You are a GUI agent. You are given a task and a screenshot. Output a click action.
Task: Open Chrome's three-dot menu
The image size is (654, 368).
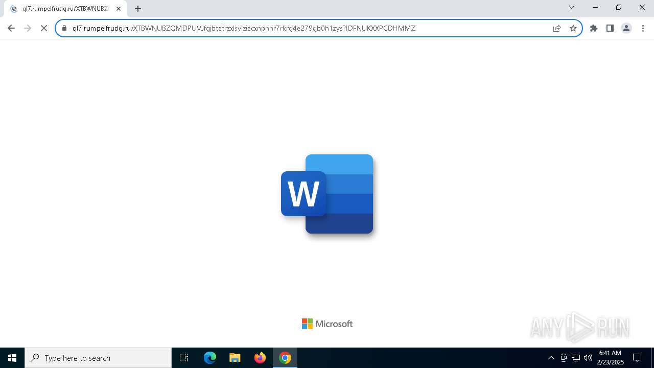tap(643, 28)
